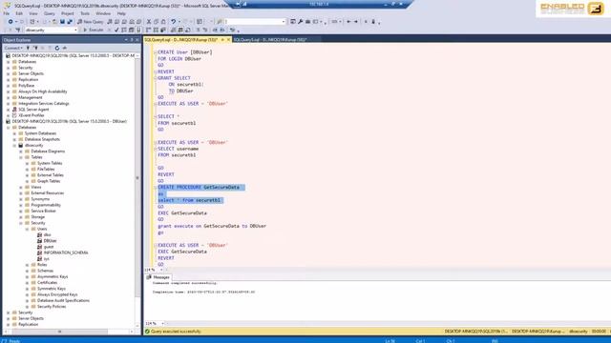611x343 pixels.
Task: Click the Save All icon
Action: point(70,22)
